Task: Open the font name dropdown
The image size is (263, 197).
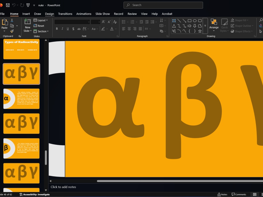Action: (x=89, y=22)
